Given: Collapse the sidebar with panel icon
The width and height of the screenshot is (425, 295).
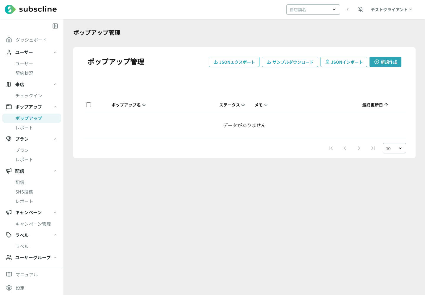Looking at the screenshot, I should 55,26.
